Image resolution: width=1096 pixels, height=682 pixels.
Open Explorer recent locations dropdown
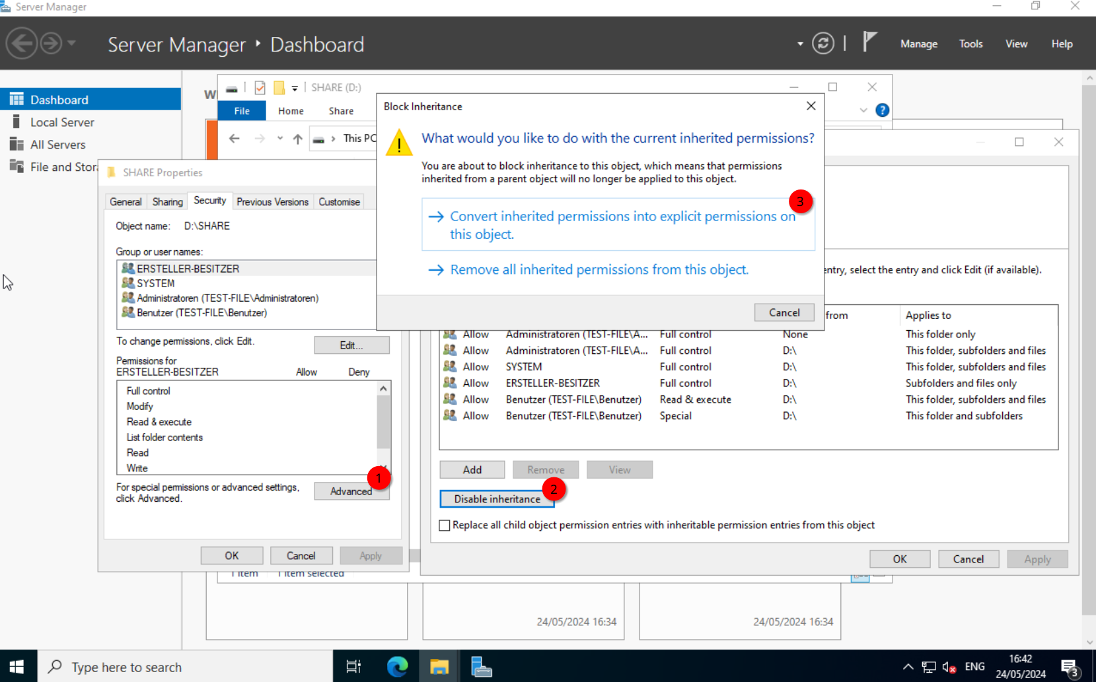click(280, 139)
